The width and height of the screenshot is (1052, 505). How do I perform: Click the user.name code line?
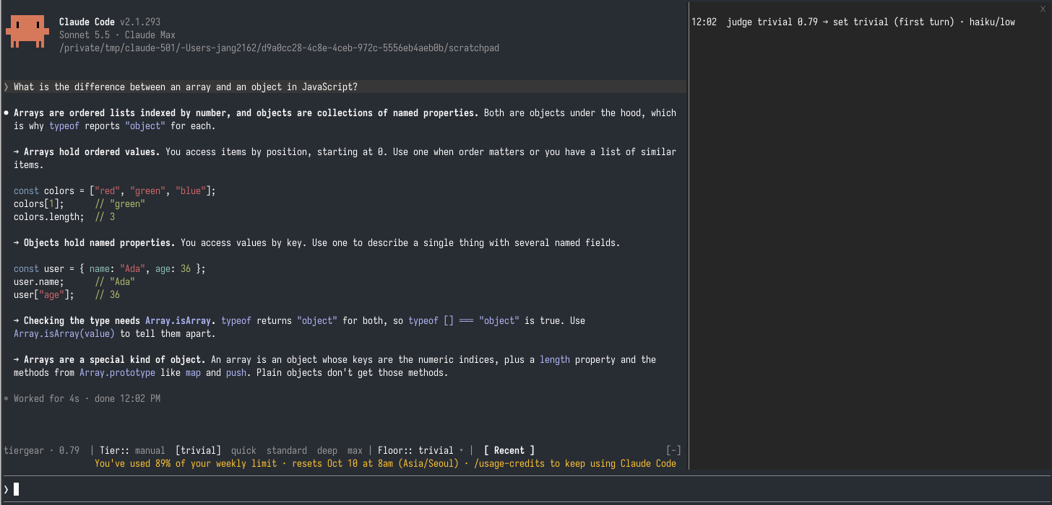click(74, 281)
